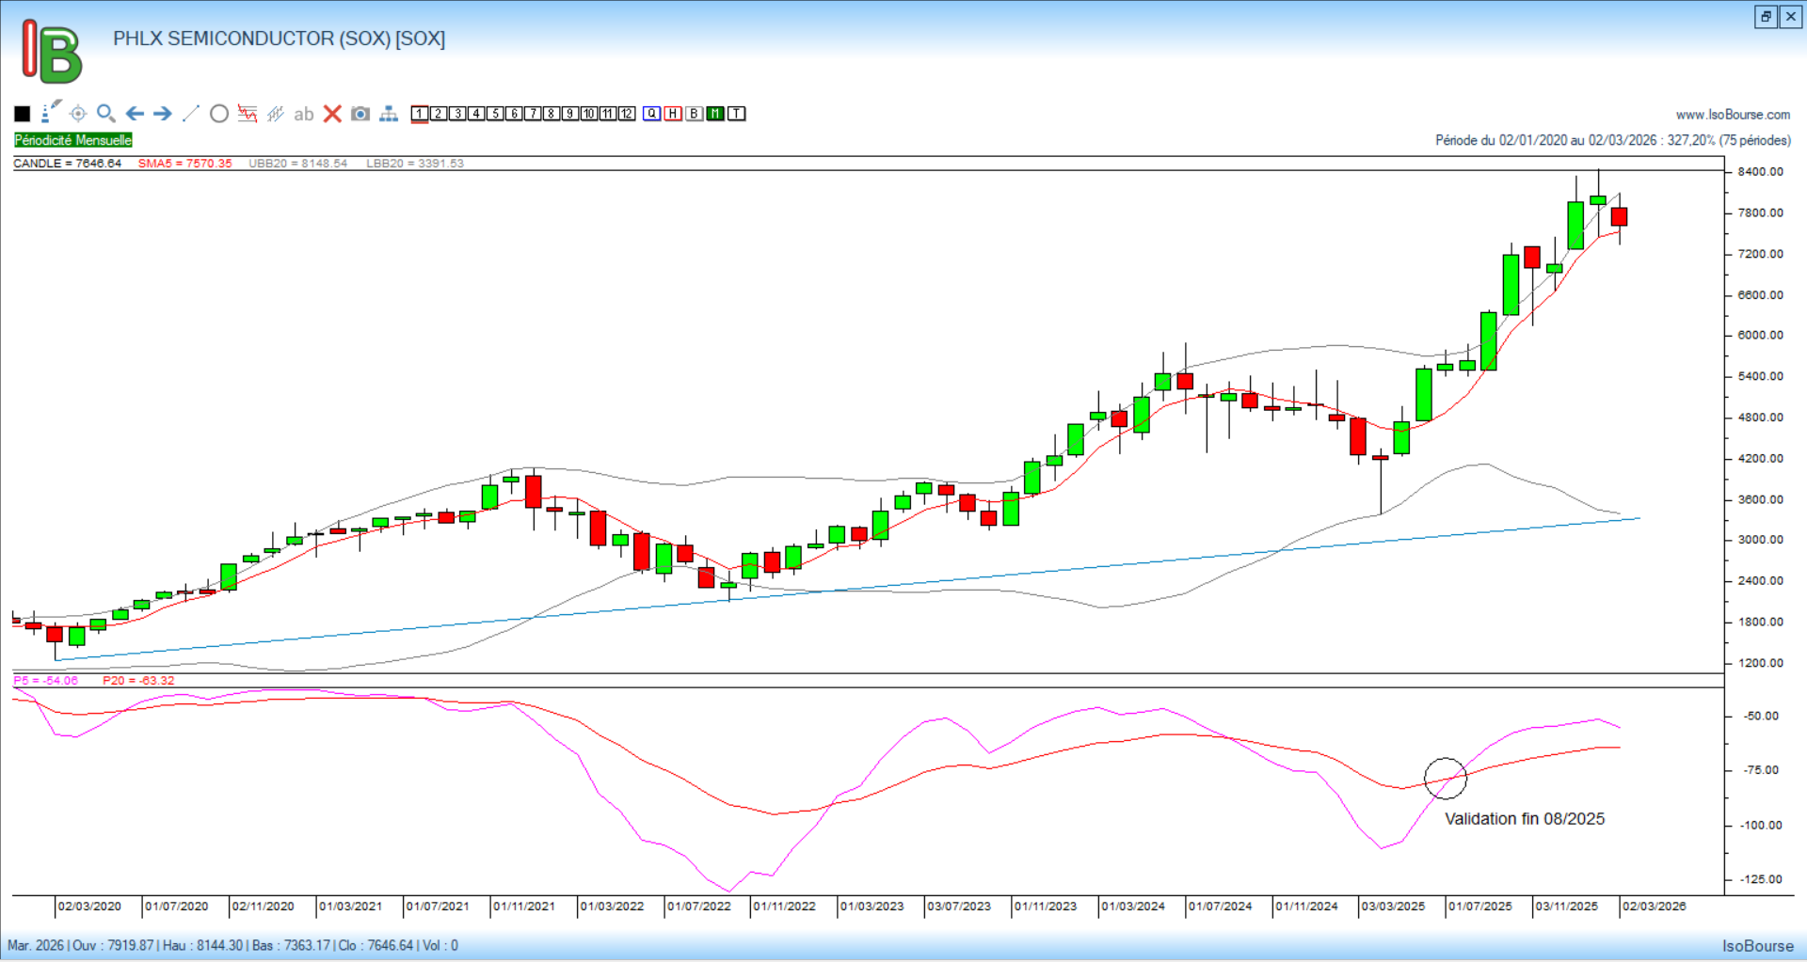The image size is (1807, 962).
Task: Activate the crosshair target tool
Action: tap(78, 114)
